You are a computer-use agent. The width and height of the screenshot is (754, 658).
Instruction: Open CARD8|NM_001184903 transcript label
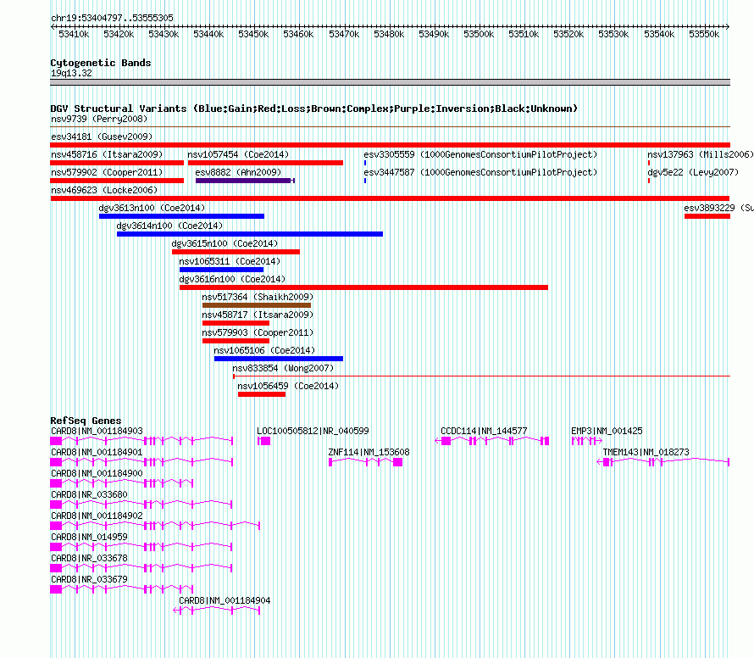pyautogui.click(x=97, y=431)
